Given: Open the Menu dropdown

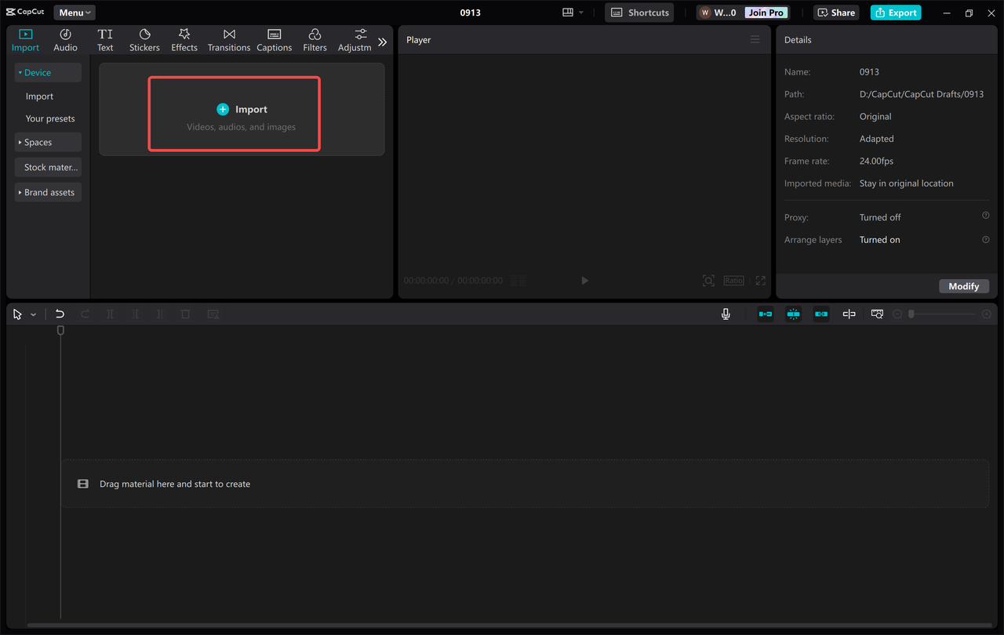Looking at the screenshot, I should point(74,12).
